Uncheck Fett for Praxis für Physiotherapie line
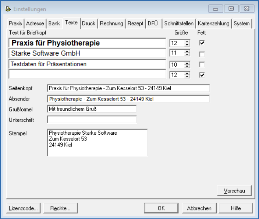259x219 pixels. tap(202, 43)
